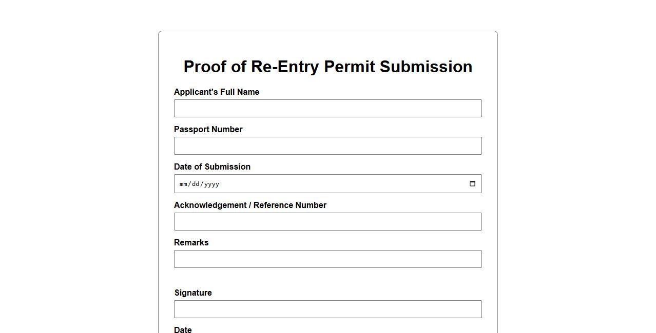This screenshot has width=656, height=333.
Task: Click the Applicant's Full Name text box
Action: click(327, 109)
